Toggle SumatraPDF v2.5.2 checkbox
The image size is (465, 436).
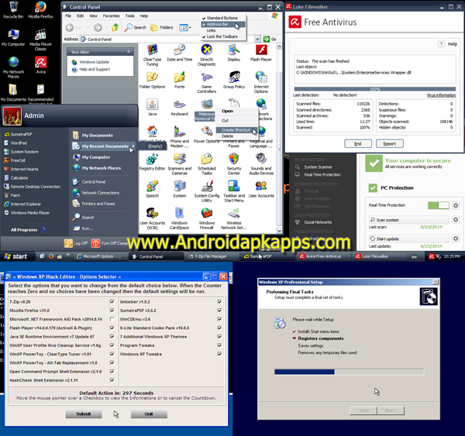coord(219,311)
